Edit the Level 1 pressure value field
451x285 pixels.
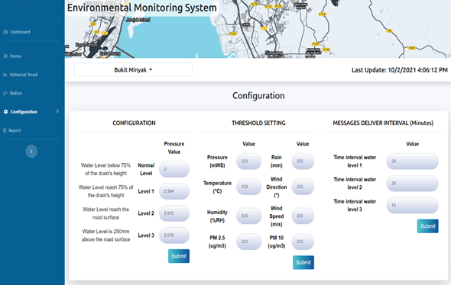point(174,191)
